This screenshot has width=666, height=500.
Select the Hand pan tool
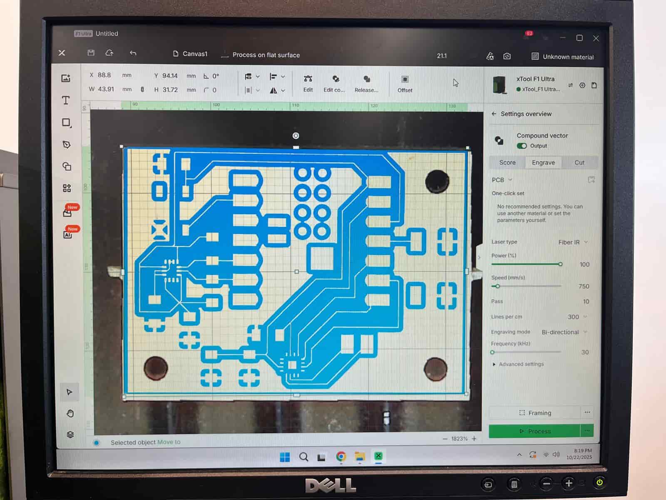(x=70, y=413)
